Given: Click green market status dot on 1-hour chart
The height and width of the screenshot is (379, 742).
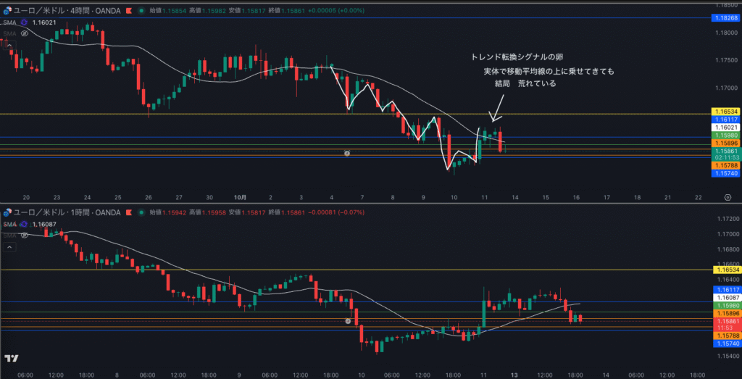Looking at the screenshot, I should [140, 212].
